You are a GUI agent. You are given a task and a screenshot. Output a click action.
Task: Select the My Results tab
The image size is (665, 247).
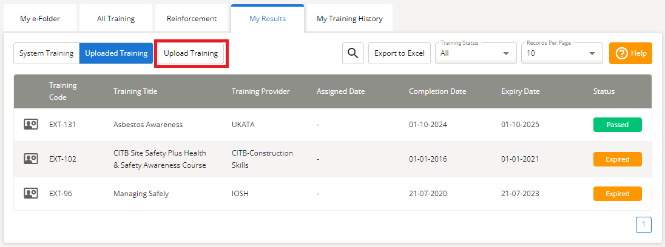coord(268,19)
